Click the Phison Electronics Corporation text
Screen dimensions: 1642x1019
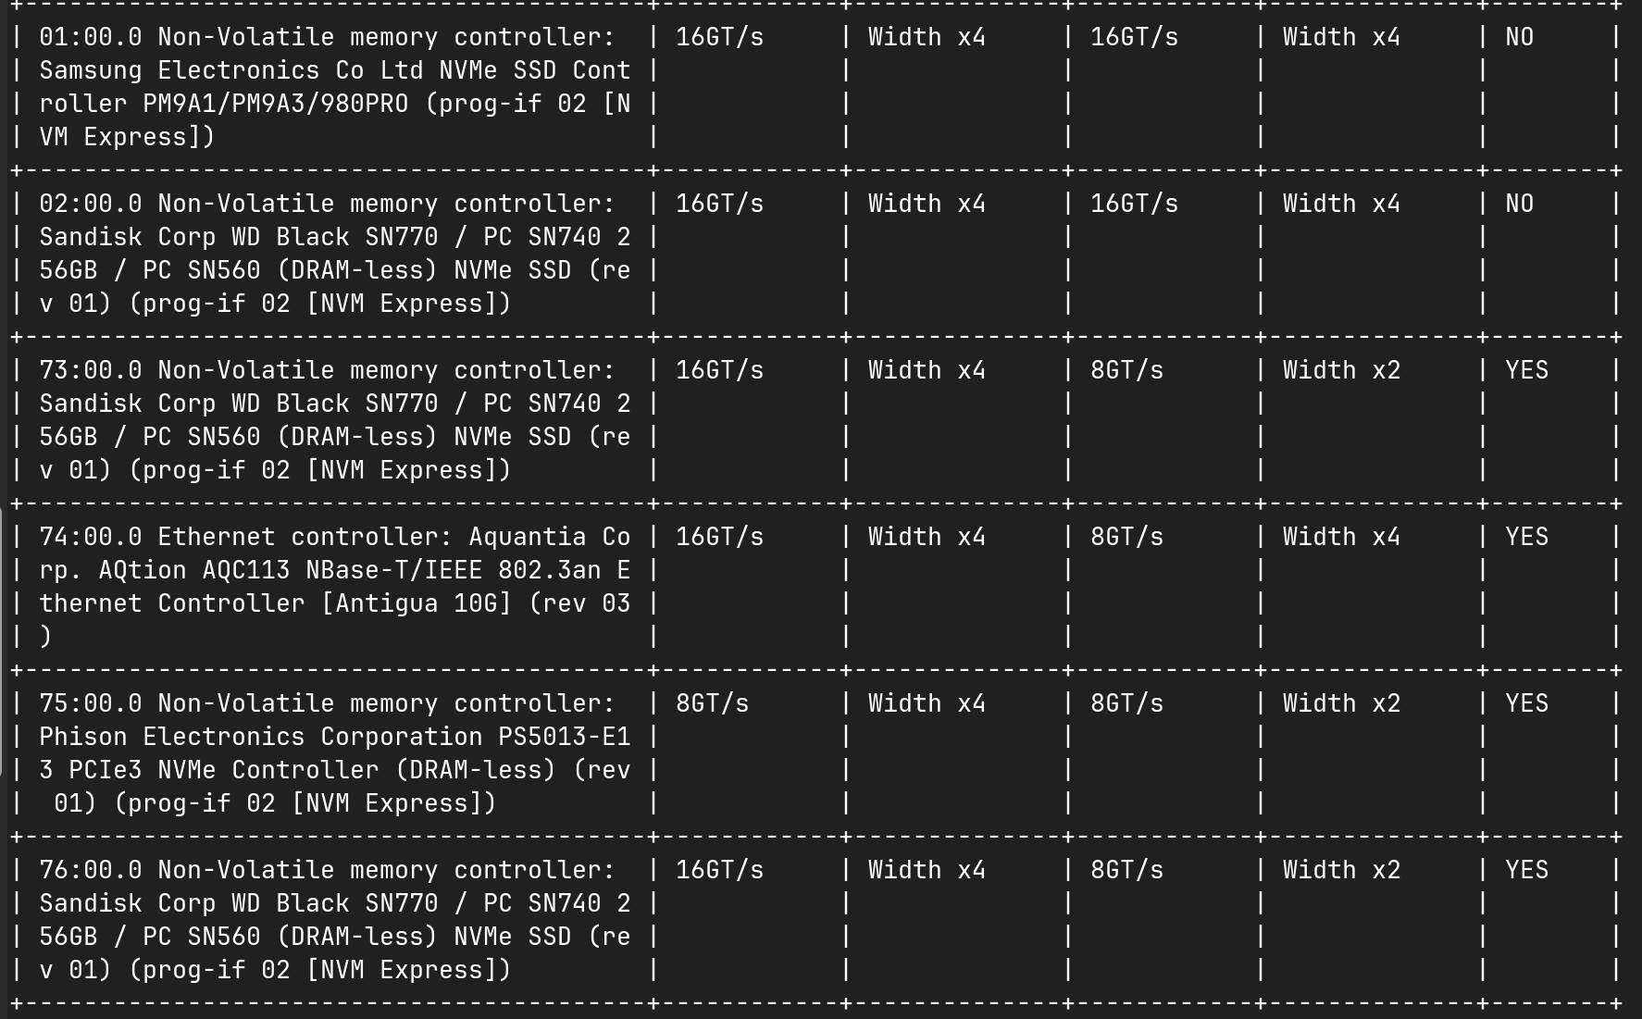point(261,737)
